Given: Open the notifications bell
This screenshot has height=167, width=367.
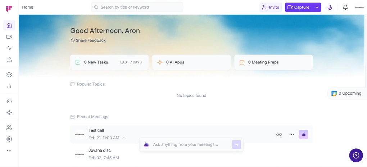Looking at the screenshot, I should [345, 7].
